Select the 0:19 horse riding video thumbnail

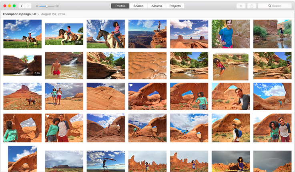[64, 34]
